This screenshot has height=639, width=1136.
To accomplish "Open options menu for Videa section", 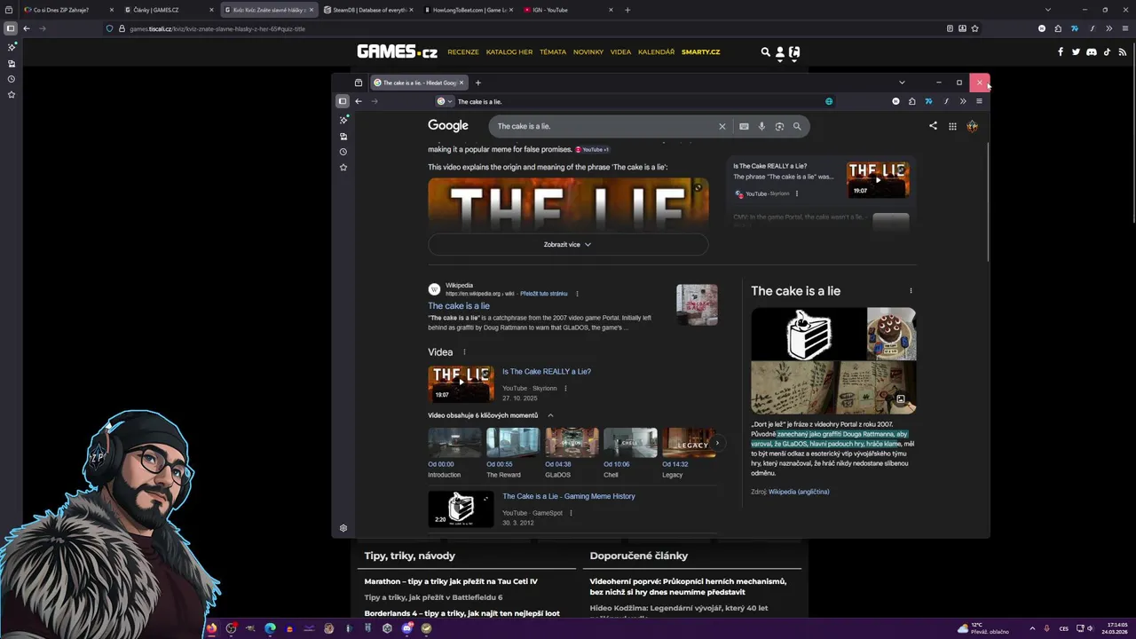I will [464, 352].
